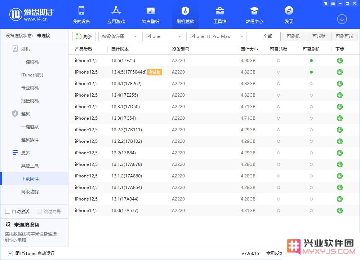Image resolution: width=360 pixels, height=260 pixels.
Task: Select the 可越狱 filter tab
Action: pyautogui.click(x=319, y=36)
